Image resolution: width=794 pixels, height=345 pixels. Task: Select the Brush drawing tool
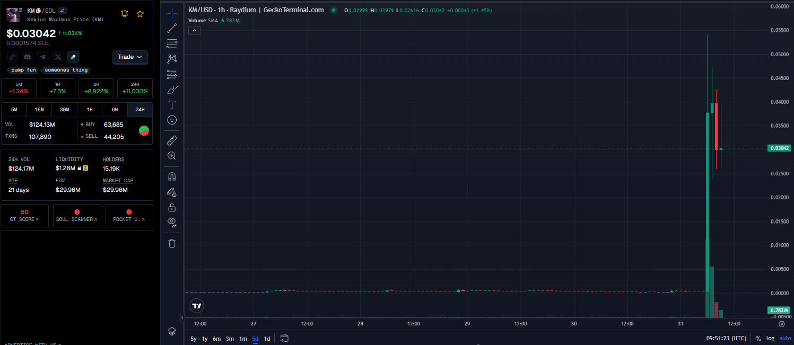point(171,90)
